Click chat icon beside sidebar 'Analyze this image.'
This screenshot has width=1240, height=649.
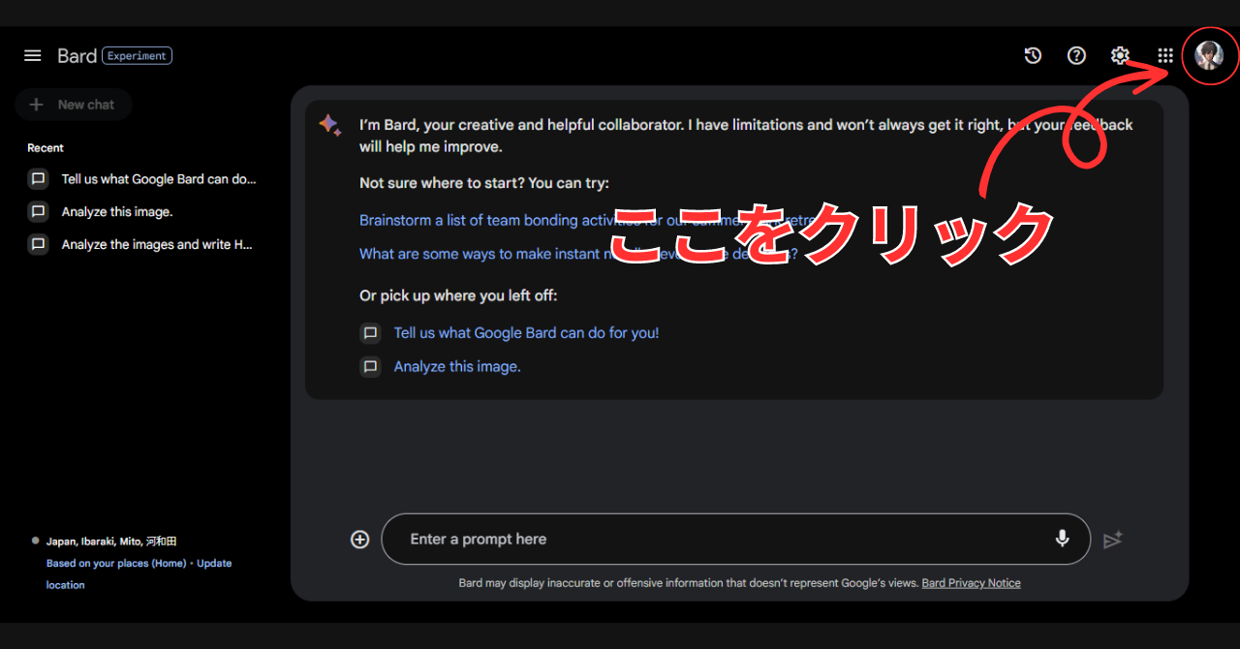38,212
